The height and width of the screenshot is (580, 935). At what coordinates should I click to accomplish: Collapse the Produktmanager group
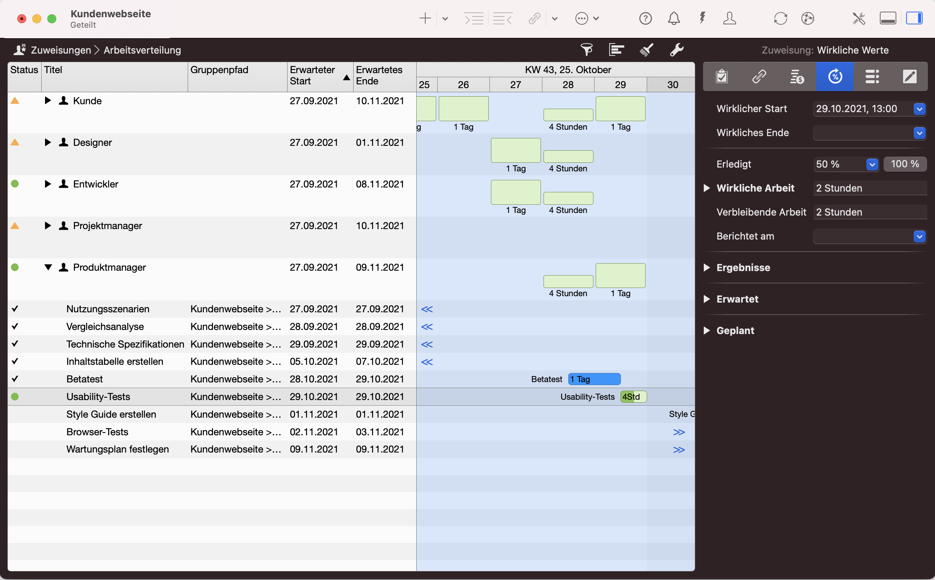48,267
